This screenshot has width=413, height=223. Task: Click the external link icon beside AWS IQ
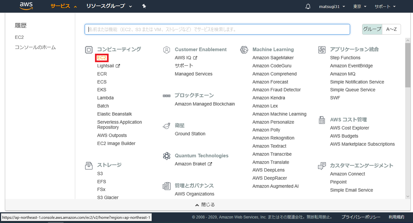pos(195,58)
